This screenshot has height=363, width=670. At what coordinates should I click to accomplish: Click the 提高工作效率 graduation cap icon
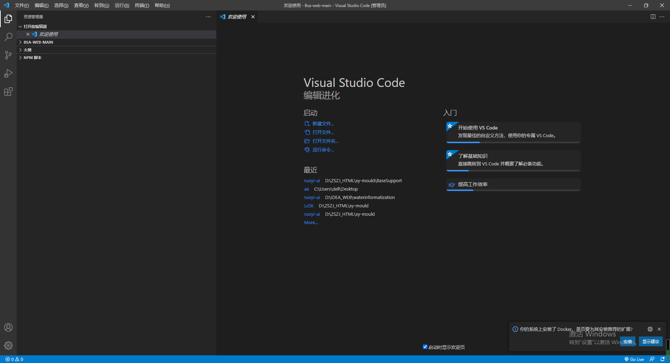[x=452, y=185]
